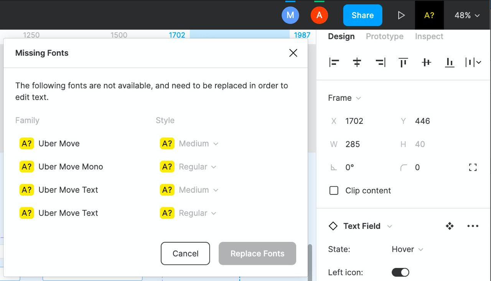Viewport: 491px width, 281px height.
Task: Click the component four-diamond icon
Action: [x=450, y=226]
